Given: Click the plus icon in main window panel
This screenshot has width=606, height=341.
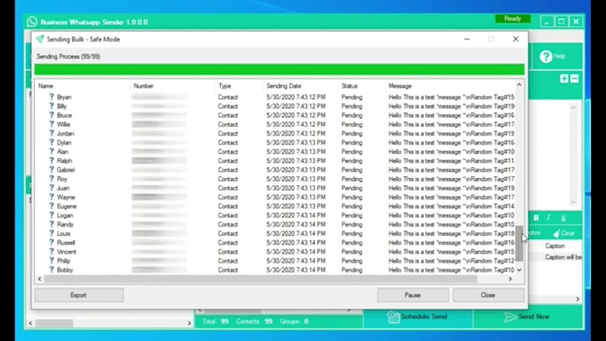Looking at the screenshot, I should point(564,78).
